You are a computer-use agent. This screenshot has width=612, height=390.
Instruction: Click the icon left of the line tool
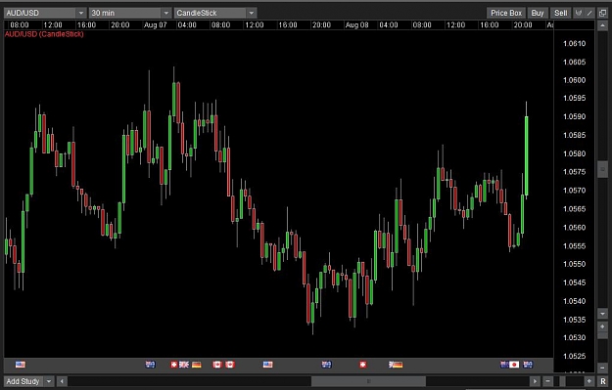coord(579,13)
